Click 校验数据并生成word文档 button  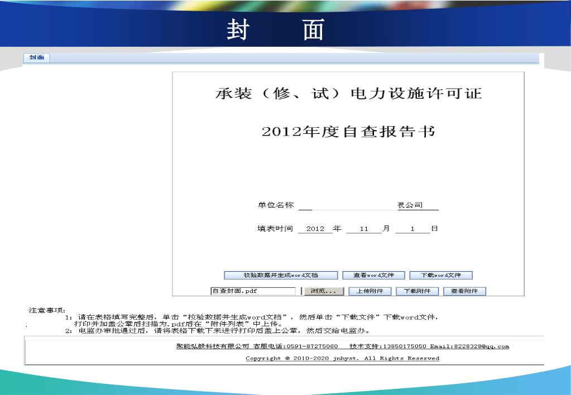coord(281,275)
